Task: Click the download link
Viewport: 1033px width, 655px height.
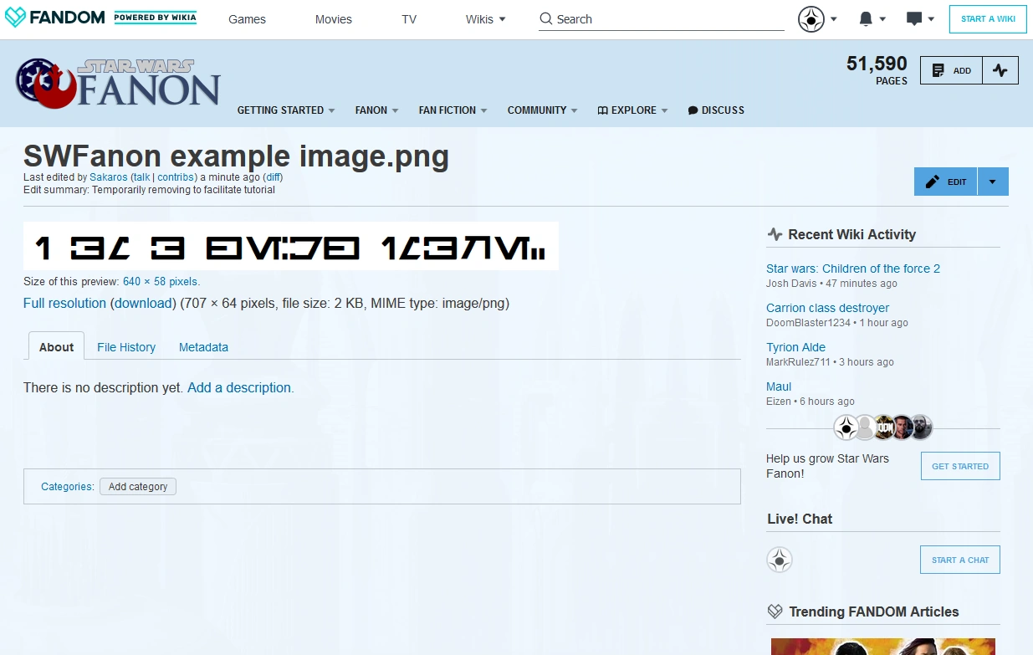Action: [143, 303]
